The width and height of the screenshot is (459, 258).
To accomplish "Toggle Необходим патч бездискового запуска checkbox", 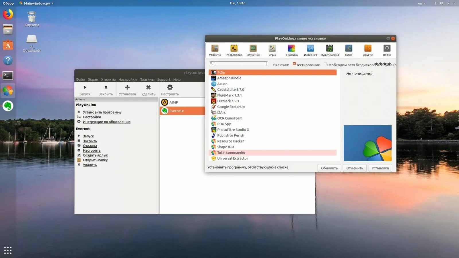I will tap(325, 64).
